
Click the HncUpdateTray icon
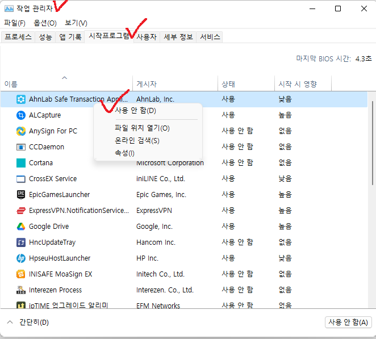21,242
